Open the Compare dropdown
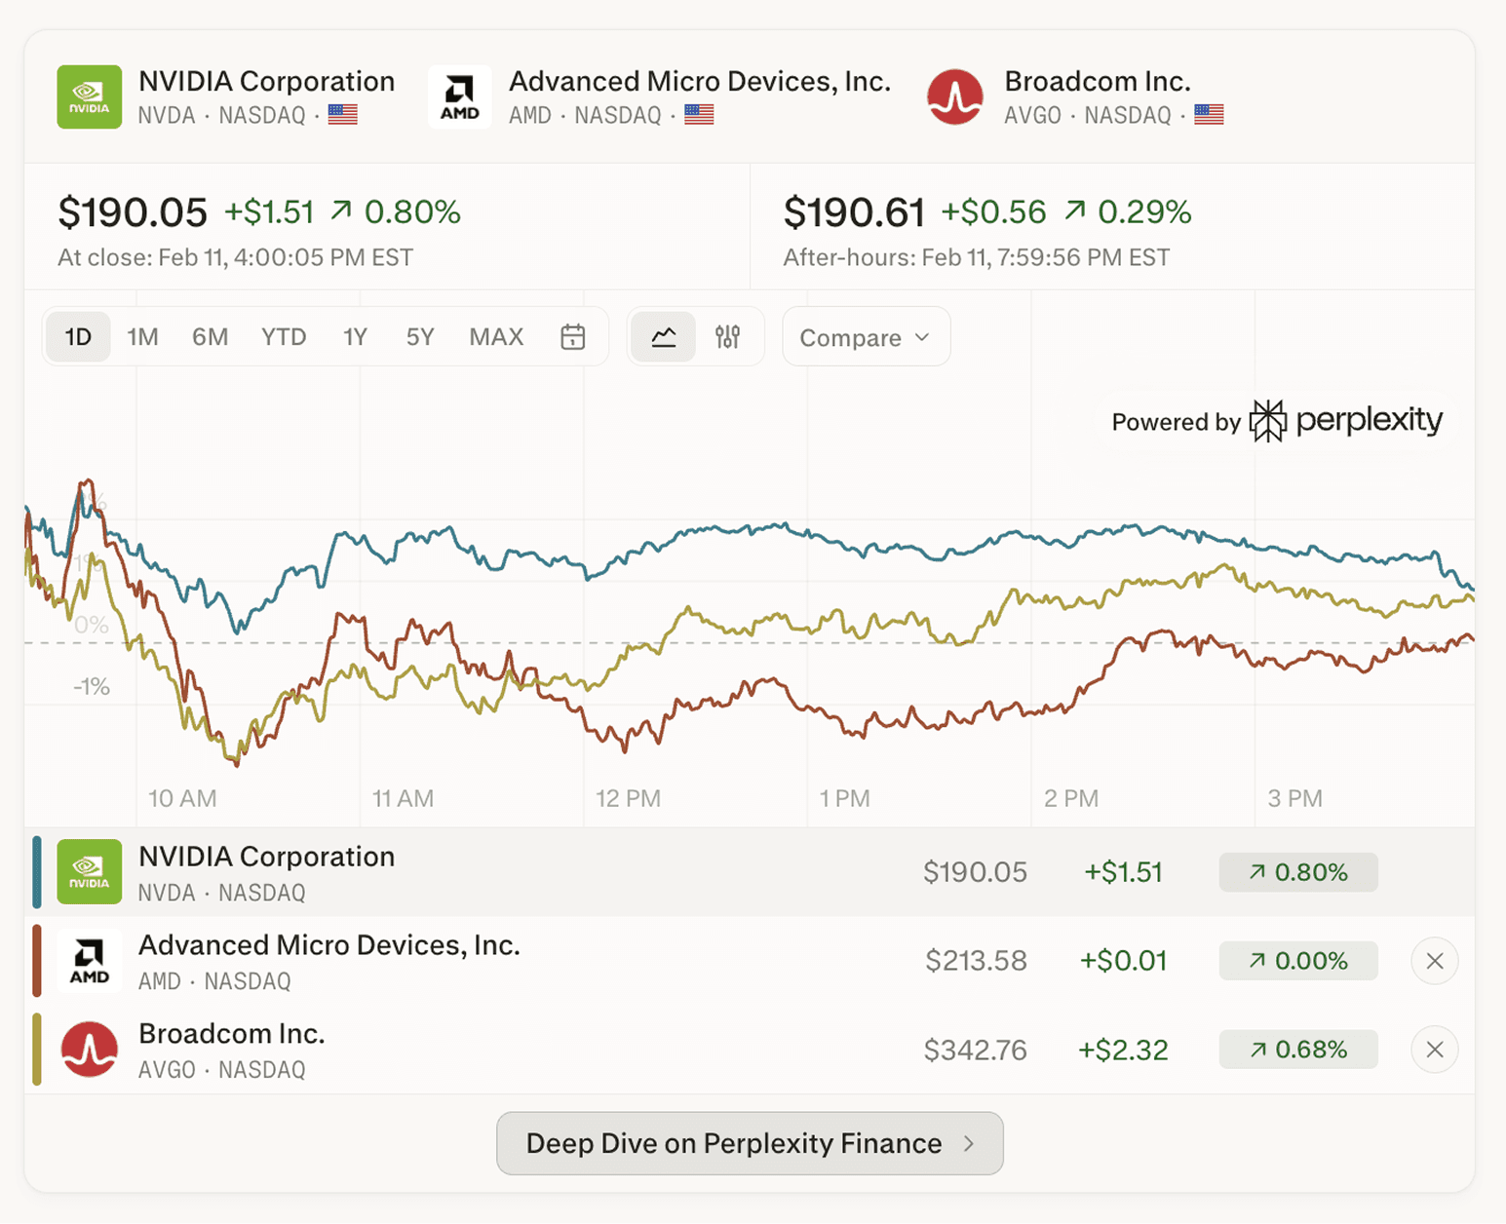 pos(866,337)
